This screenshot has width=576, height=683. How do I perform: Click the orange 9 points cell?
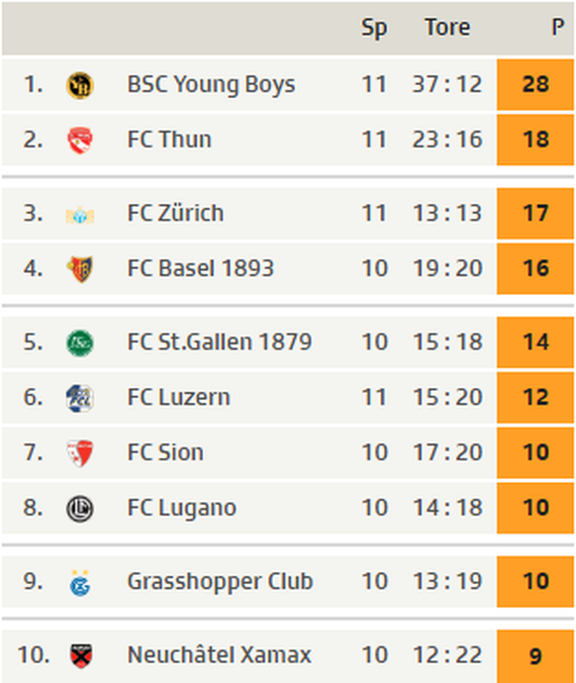tap(535, 656)
